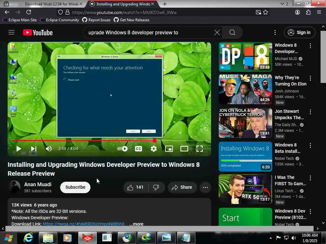
Task: Like the video with 141 likes
Action: pyautogui.click(x=135, y=187)
